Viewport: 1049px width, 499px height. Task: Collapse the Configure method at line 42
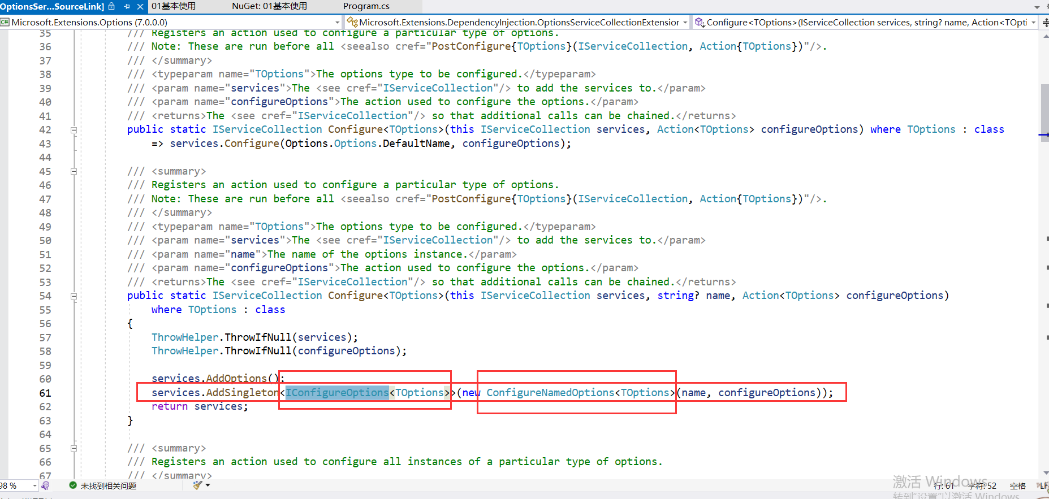[74, 130]
